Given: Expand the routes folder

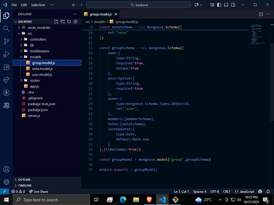Looking at the screenshot, I should click(21, 80).
